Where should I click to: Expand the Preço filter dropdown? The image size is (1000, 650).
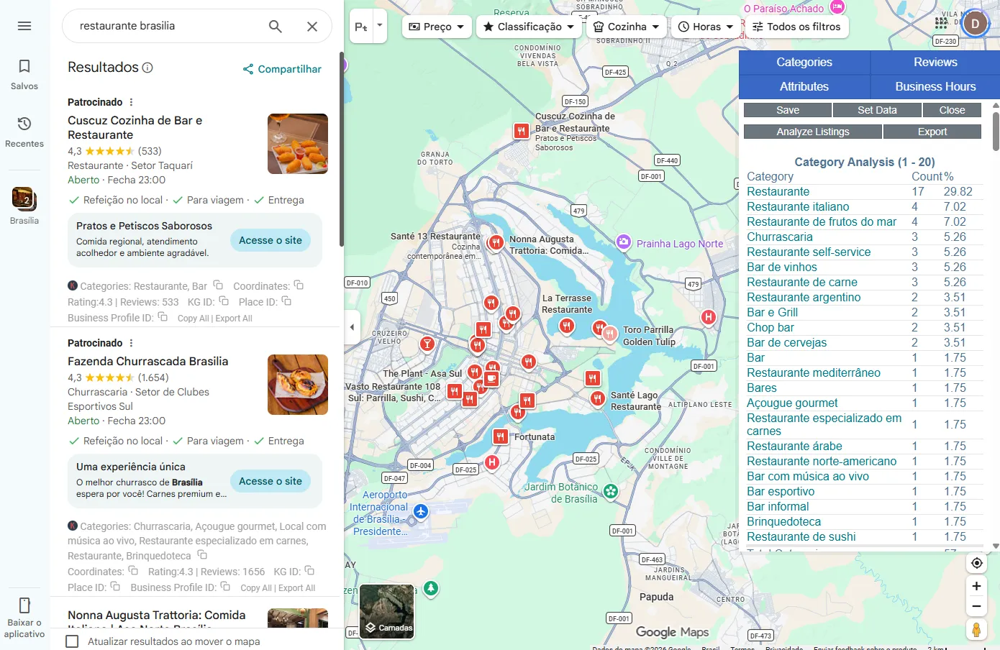coord(437,27)
